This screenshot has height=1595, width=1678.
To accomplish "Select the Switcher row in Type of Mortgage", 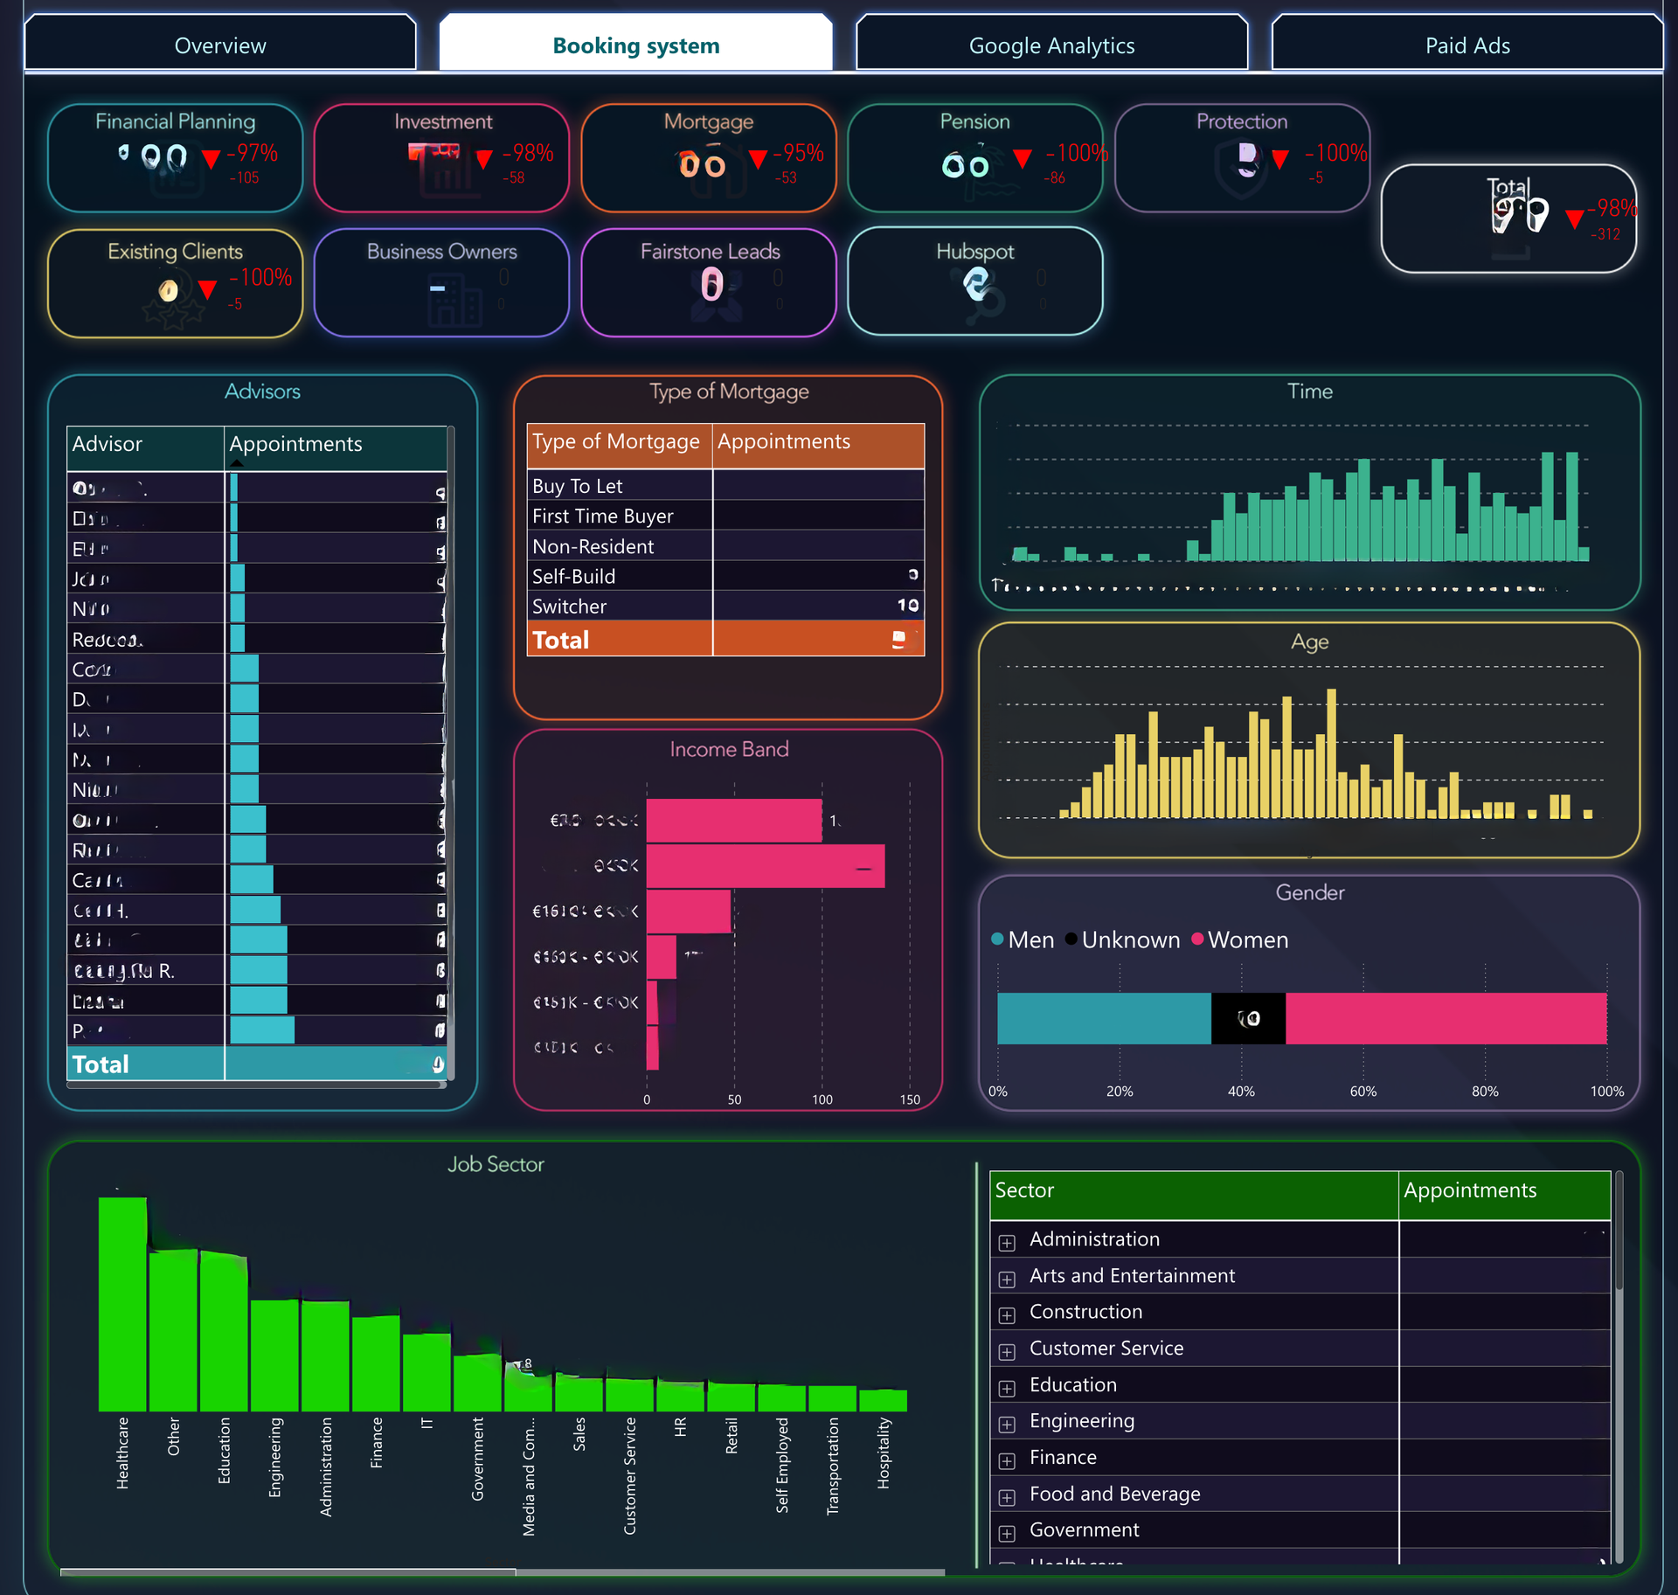I will [725, 606].
